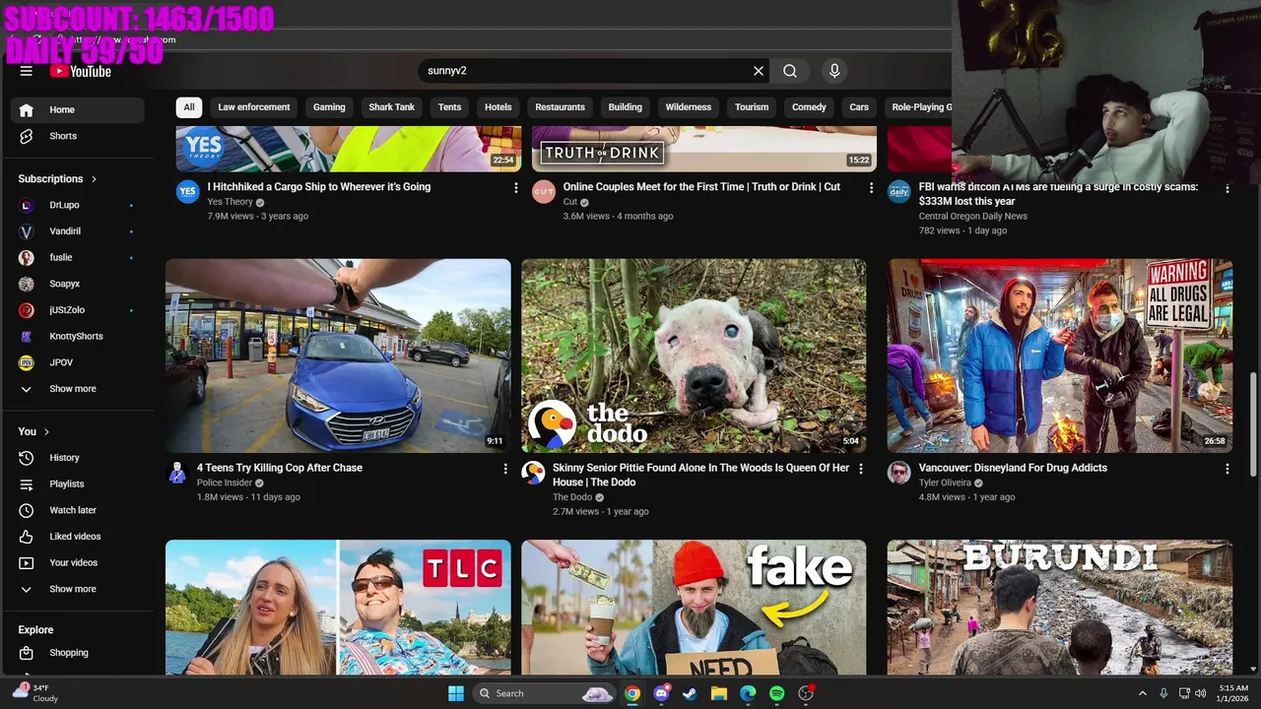Screen dimensions: 1261x709
Task: Select the All filter chip
Action: 189,107
